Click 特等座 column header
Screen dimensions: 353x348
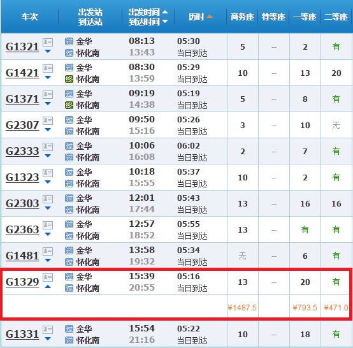pos(273,17)
